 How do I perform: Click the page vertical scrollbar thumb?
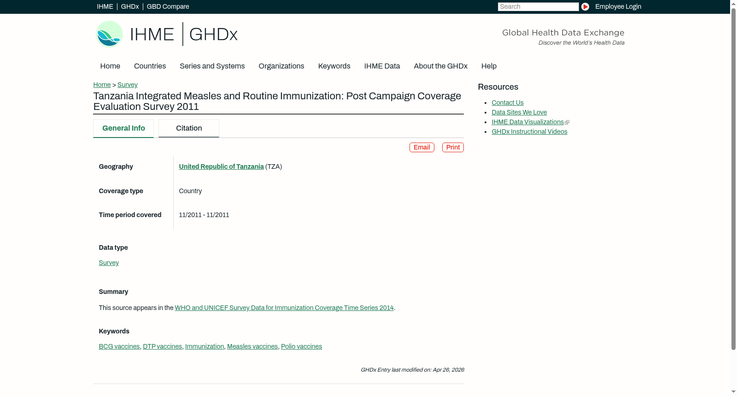tap(733, 179)
